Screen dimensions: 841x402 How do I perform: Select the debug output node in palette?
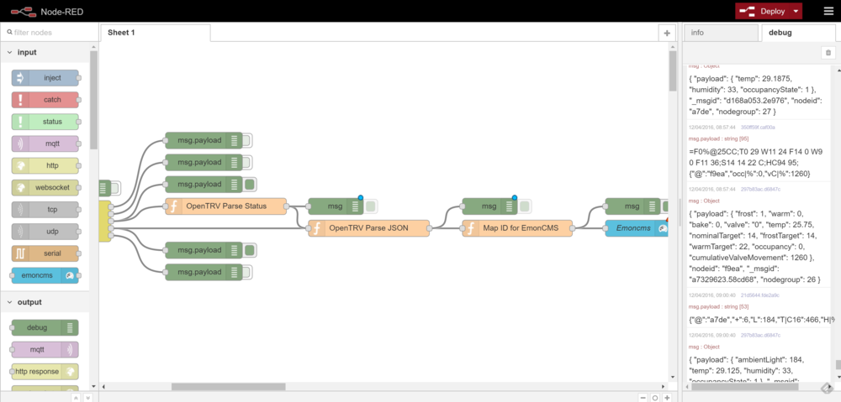coord(45,327)
